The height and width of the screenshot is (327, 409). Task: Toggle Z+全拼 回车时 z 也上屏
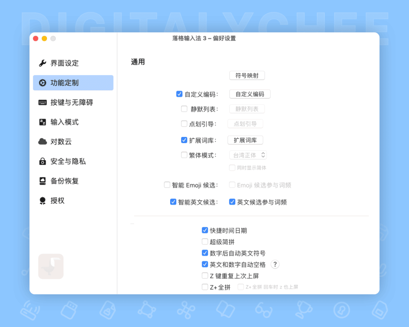[241, 287]
